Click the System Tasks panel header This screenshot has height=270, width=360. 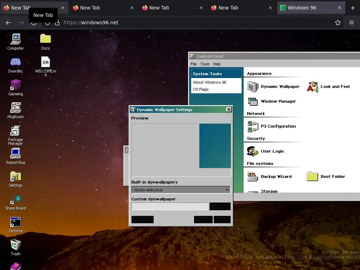click(x=216, y=74)
